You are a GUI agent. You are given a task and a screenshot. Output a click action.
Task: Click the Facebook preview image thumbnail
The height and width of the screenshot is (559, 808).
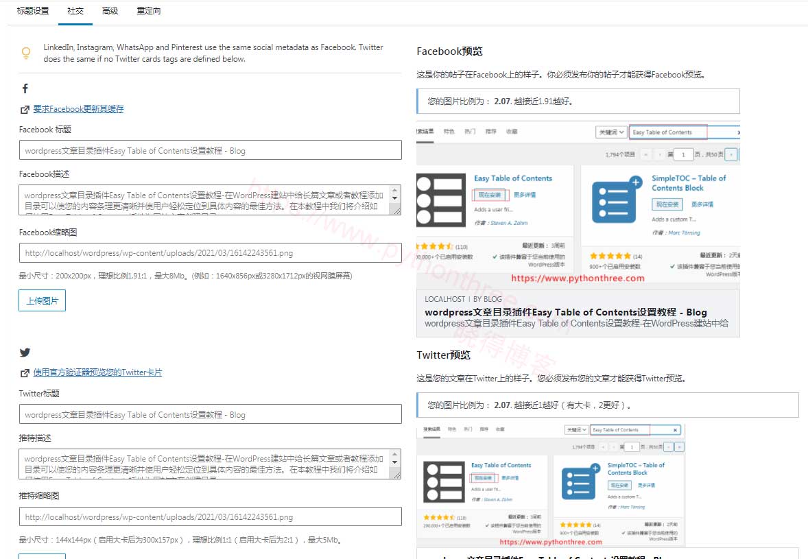click(578, 204)
